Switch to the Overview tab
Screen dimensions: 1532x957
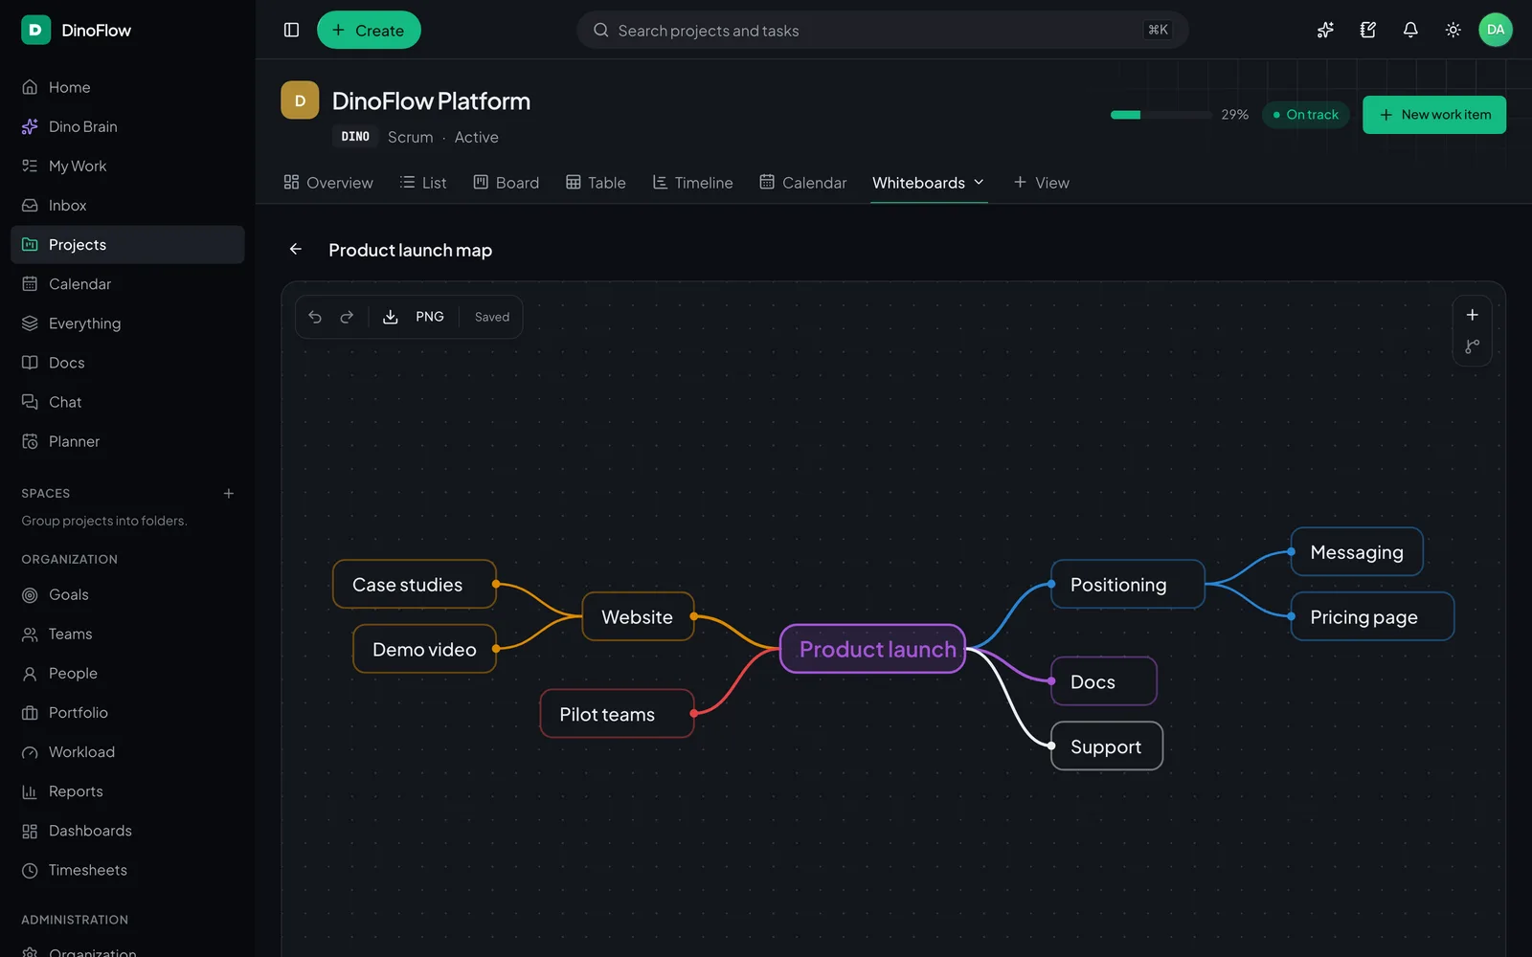[328, 182]
